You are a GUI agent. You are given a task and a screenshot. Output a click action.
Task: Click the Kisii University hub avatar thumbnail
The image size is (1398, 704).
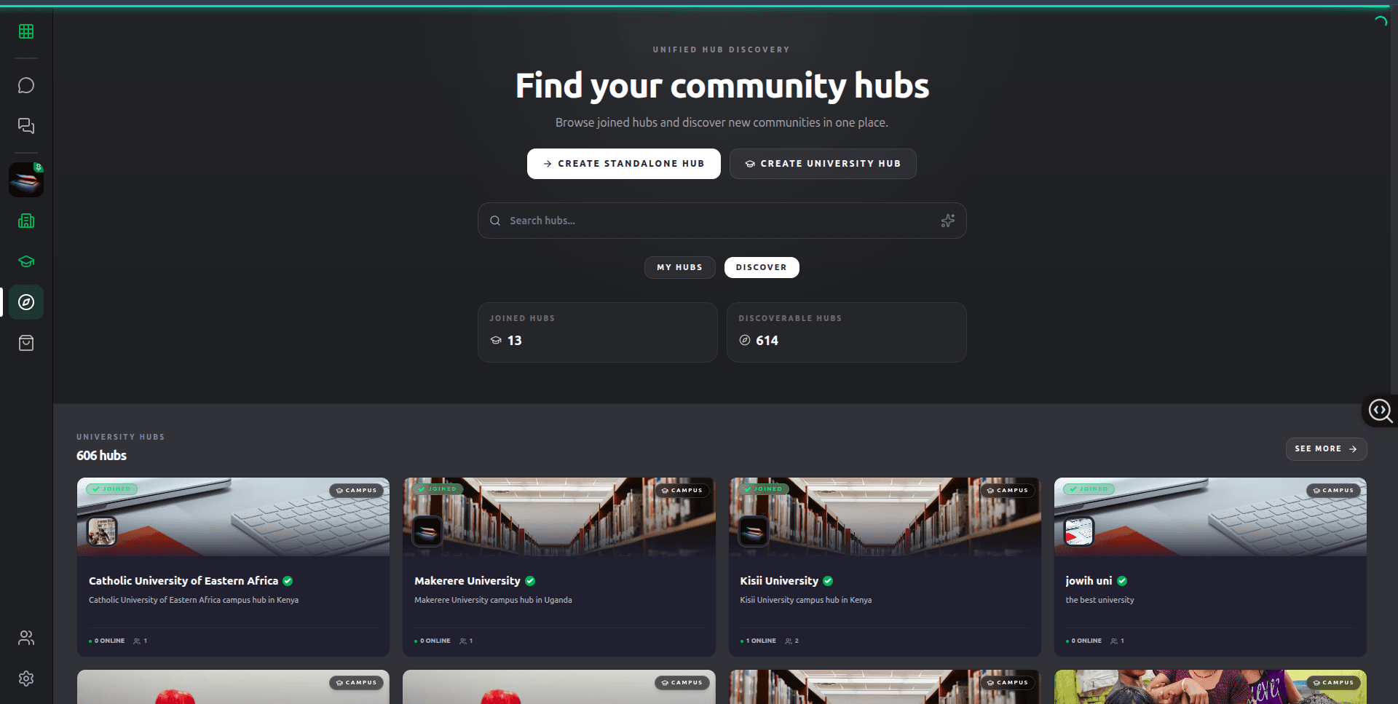click(x=754, y=531)
